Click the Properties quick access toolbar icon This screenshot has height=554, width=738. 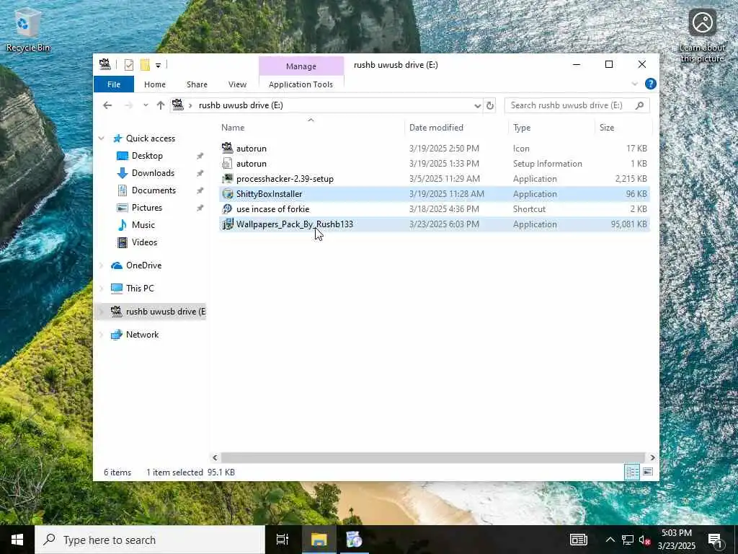[x=128, y=65]
